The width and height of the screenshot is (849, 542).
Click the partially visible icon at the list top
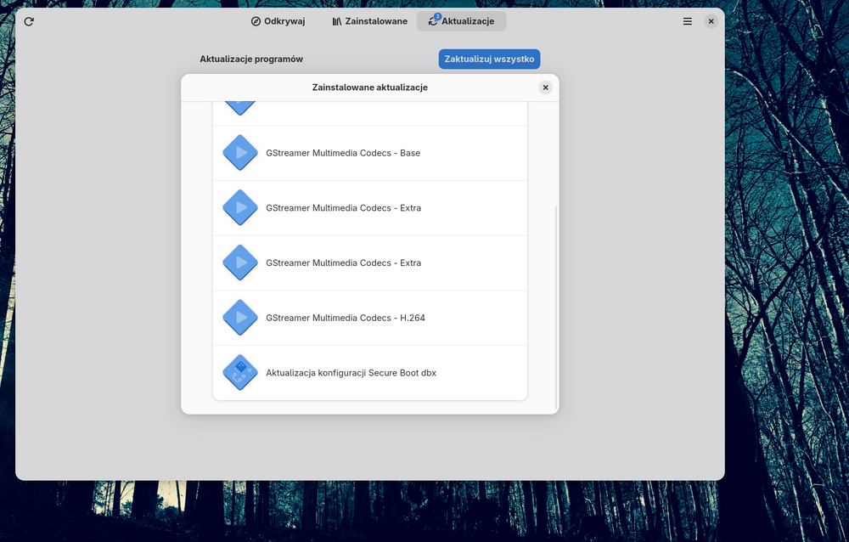[x=240, y=107]
